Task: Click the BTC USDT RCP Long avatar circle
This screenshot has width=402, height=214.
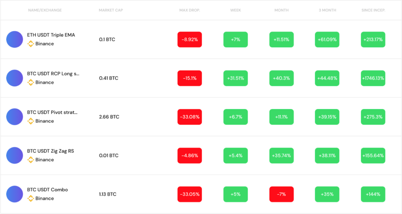Action: pos(15,78)
